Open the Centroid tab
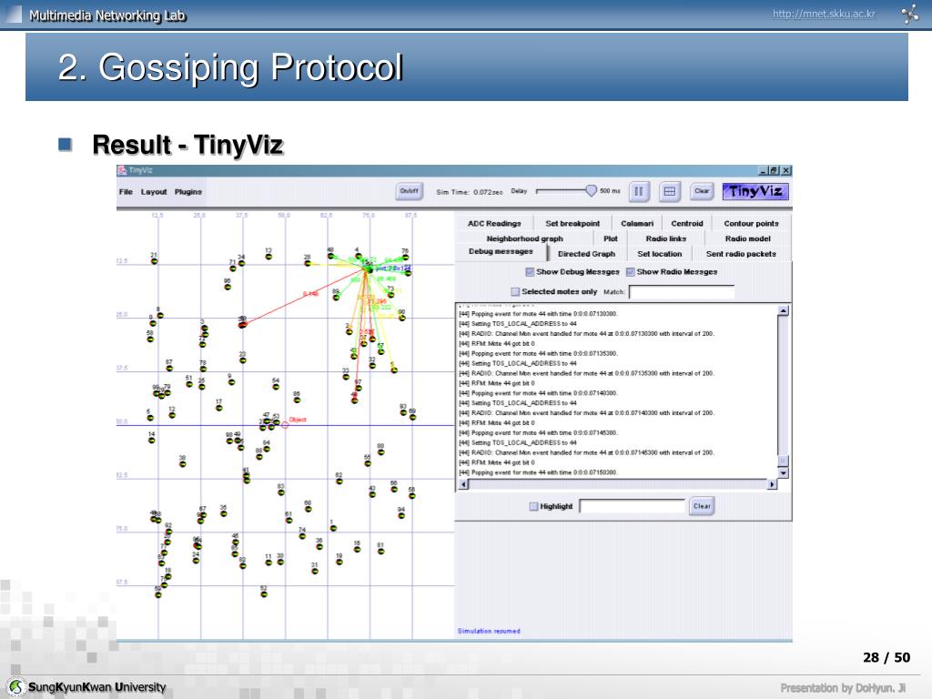The width and height of the screenshot is (932, 699). pos(686,224)
